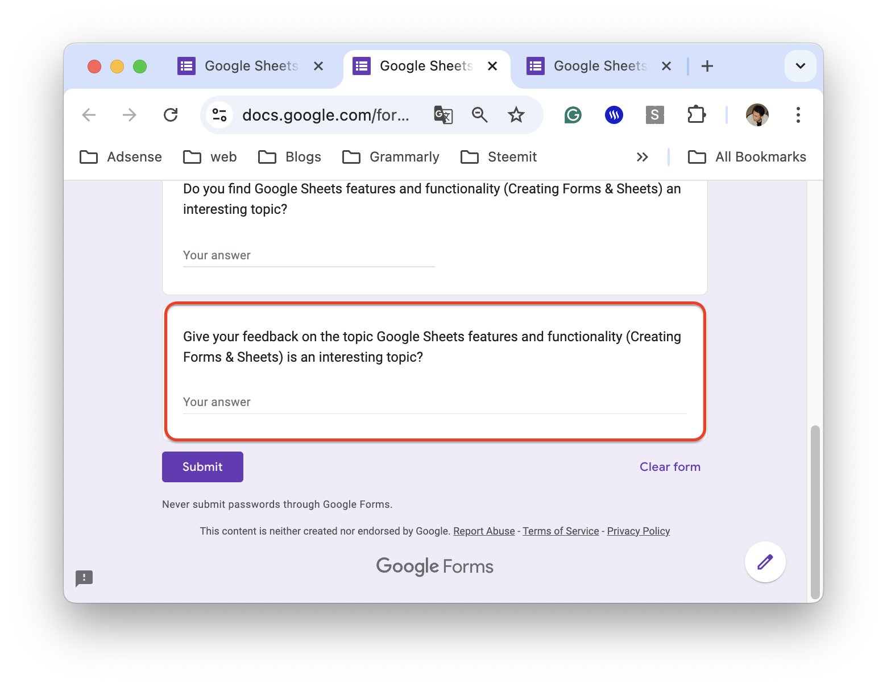Click the Google Forms logo
The height and width of the screenshot is (687, 887).
coord(435,566)
